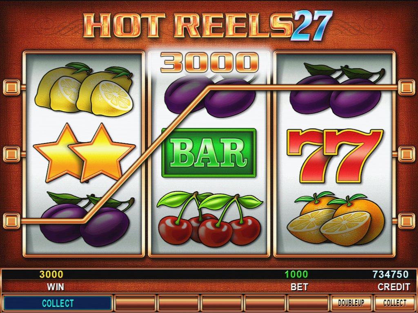This screenshot has width=418, height=313.
Task: Click the double stars symbol
Action: coord(84,153)
